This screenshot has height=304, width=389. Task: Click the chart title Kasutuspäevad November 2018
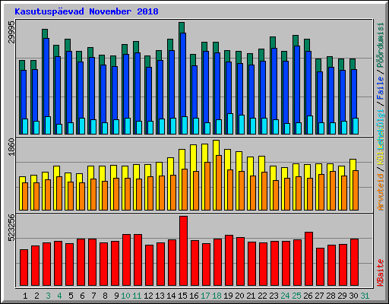[87, 11]
